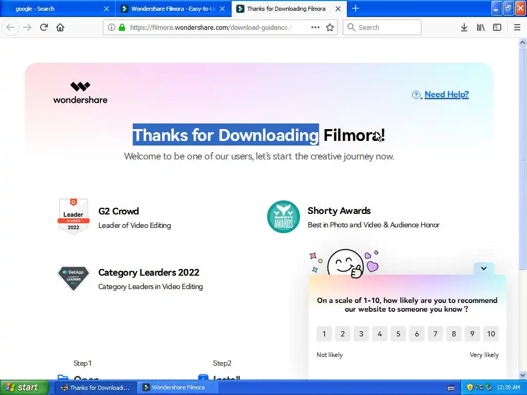Click the Very likely label
This screenshot has width=527, height=395.
click(x=484, y=355)
